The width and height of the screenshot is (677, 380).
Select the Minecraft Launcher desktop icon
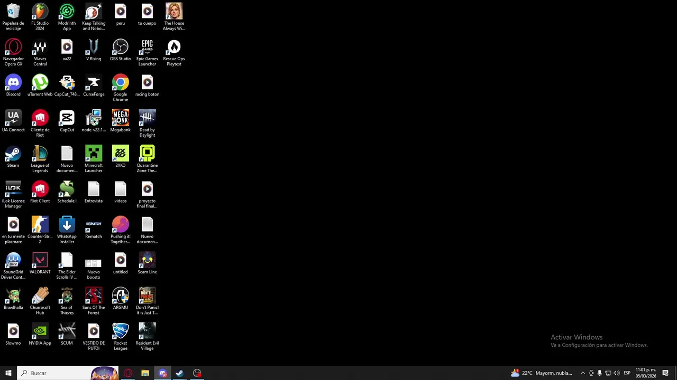click(94, 158)
